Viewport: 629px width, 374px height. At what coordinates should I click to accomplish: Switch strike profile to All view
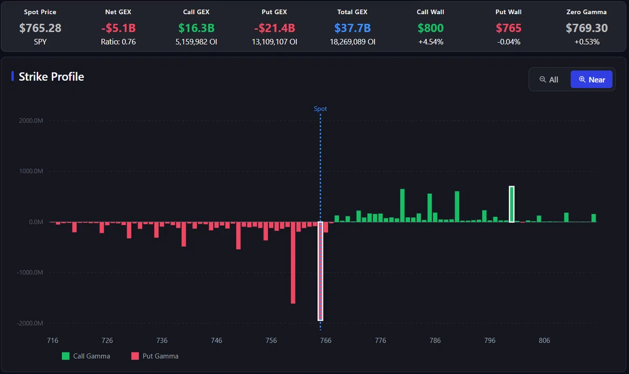point(549,80)
